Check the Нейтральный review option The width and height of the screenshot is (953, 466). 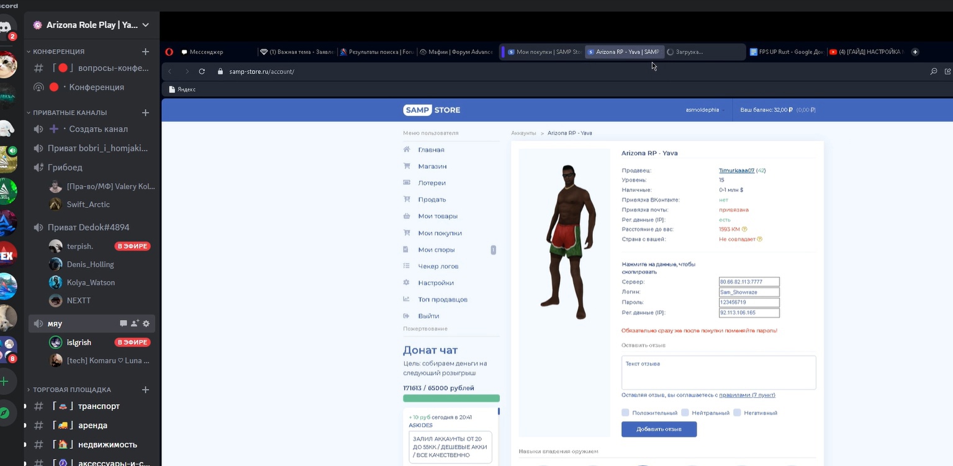tap(685, 413)
